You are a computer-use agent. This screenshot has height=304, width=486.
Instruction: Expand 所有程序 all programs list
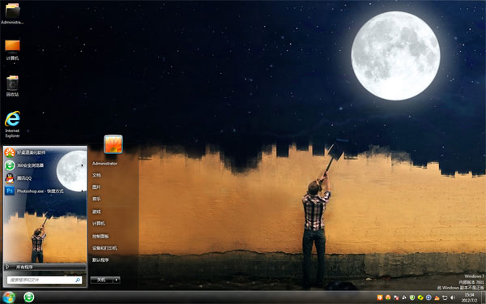pyautogui.click(x=45, y=267)
